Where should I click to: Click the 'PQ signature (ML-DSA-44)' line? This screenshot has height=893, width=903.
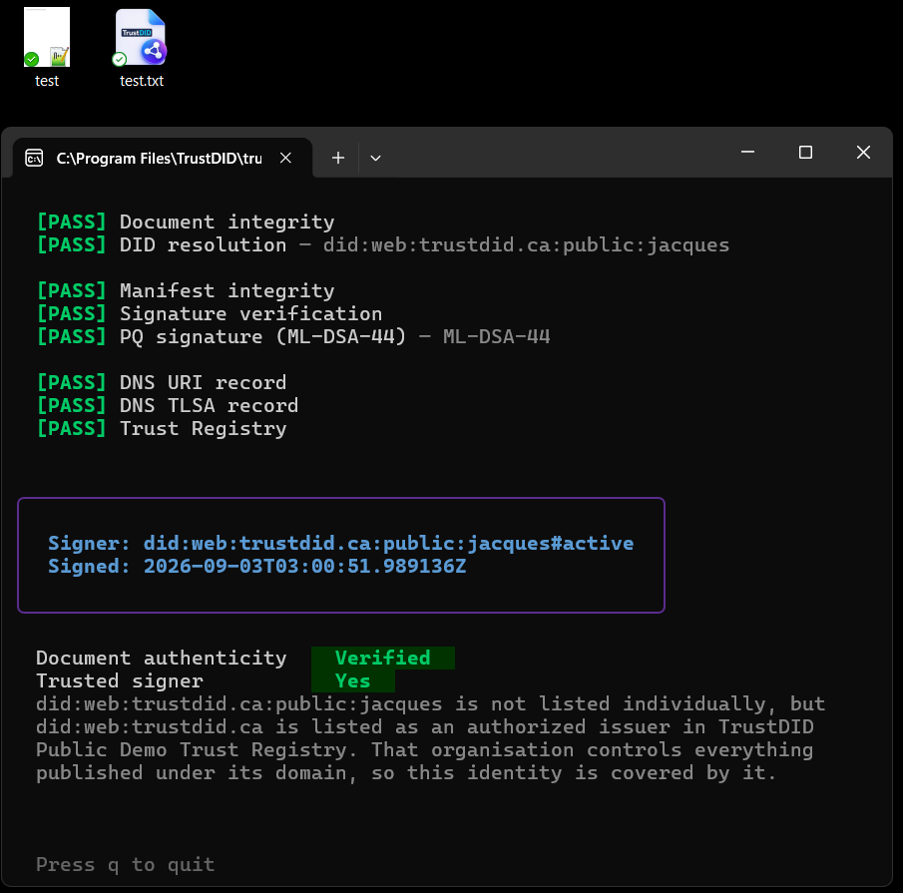click(293, 337)
